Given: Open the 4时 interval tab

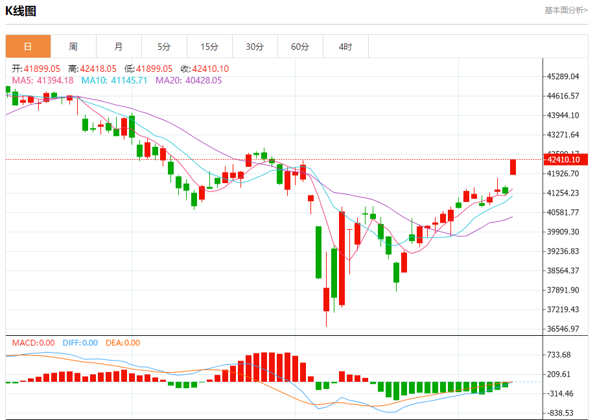Looking at the screenshot, I should point(345,47).
